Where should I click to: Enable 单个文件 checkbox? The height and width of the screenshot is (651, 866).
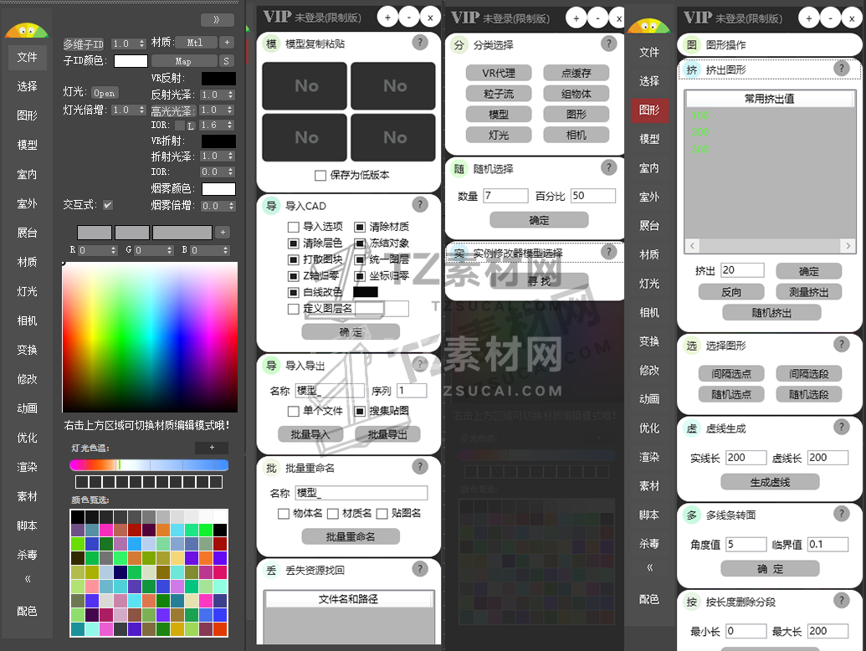coord(294,411)
